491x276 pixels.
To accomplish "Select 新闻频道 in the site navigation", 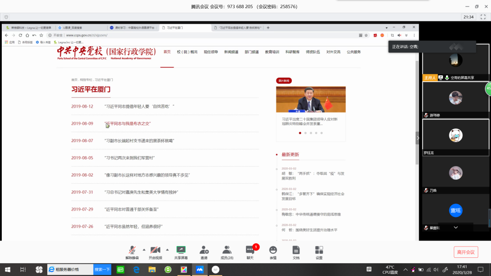I will (x=231, y=52).
